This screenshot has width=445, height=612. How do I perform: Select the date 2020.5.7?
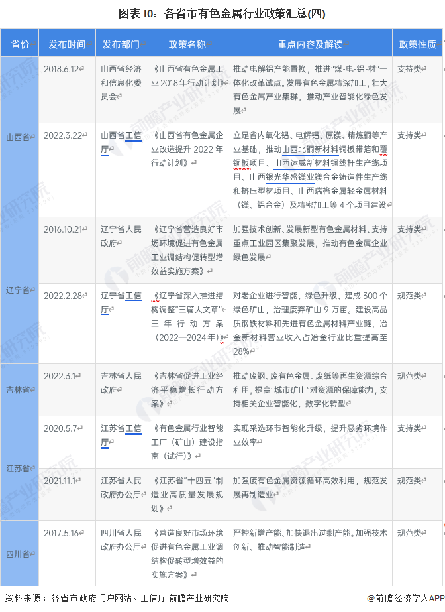[60, 428]
